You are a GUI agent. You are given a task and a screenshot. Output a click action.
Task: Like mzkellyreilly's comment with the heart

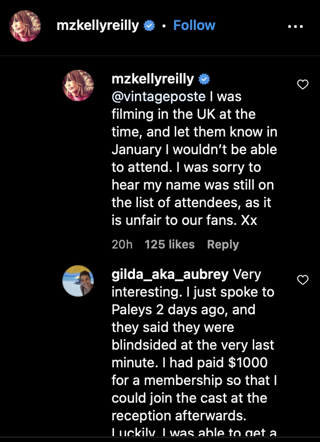pos(303,85)
